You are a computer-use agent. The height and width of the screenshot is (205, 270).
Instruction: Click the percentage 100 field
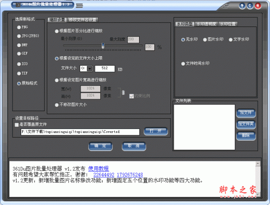coord(150,47)
